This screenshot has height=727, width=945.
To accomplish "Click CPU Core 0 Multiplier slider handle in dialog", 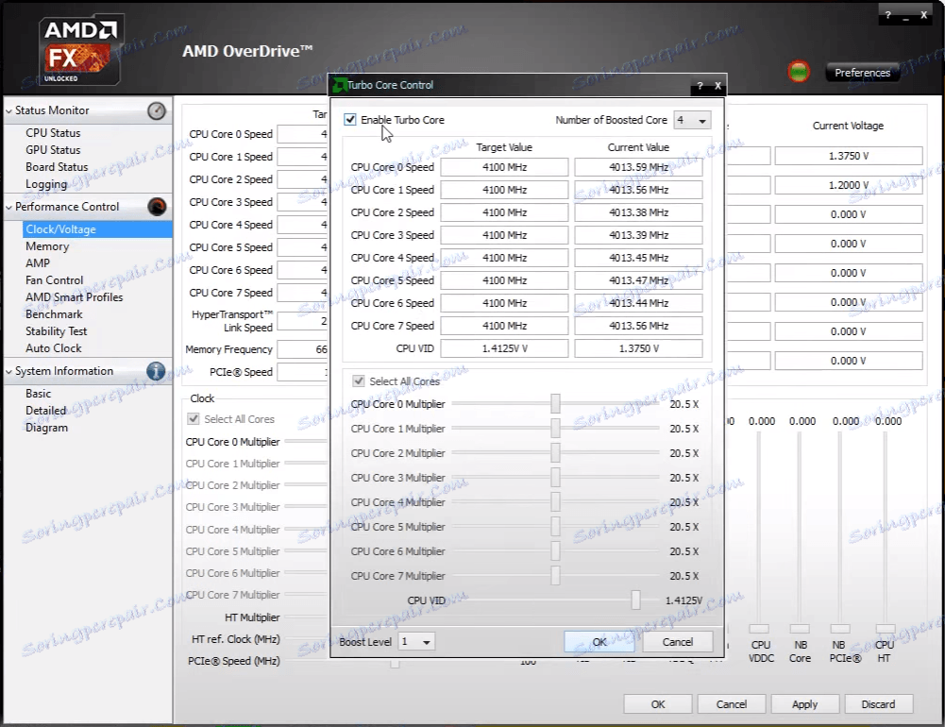I will [x=555, y=404].
